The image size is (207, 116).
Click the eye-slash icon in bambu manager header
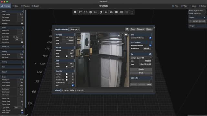tap(127, 29)
